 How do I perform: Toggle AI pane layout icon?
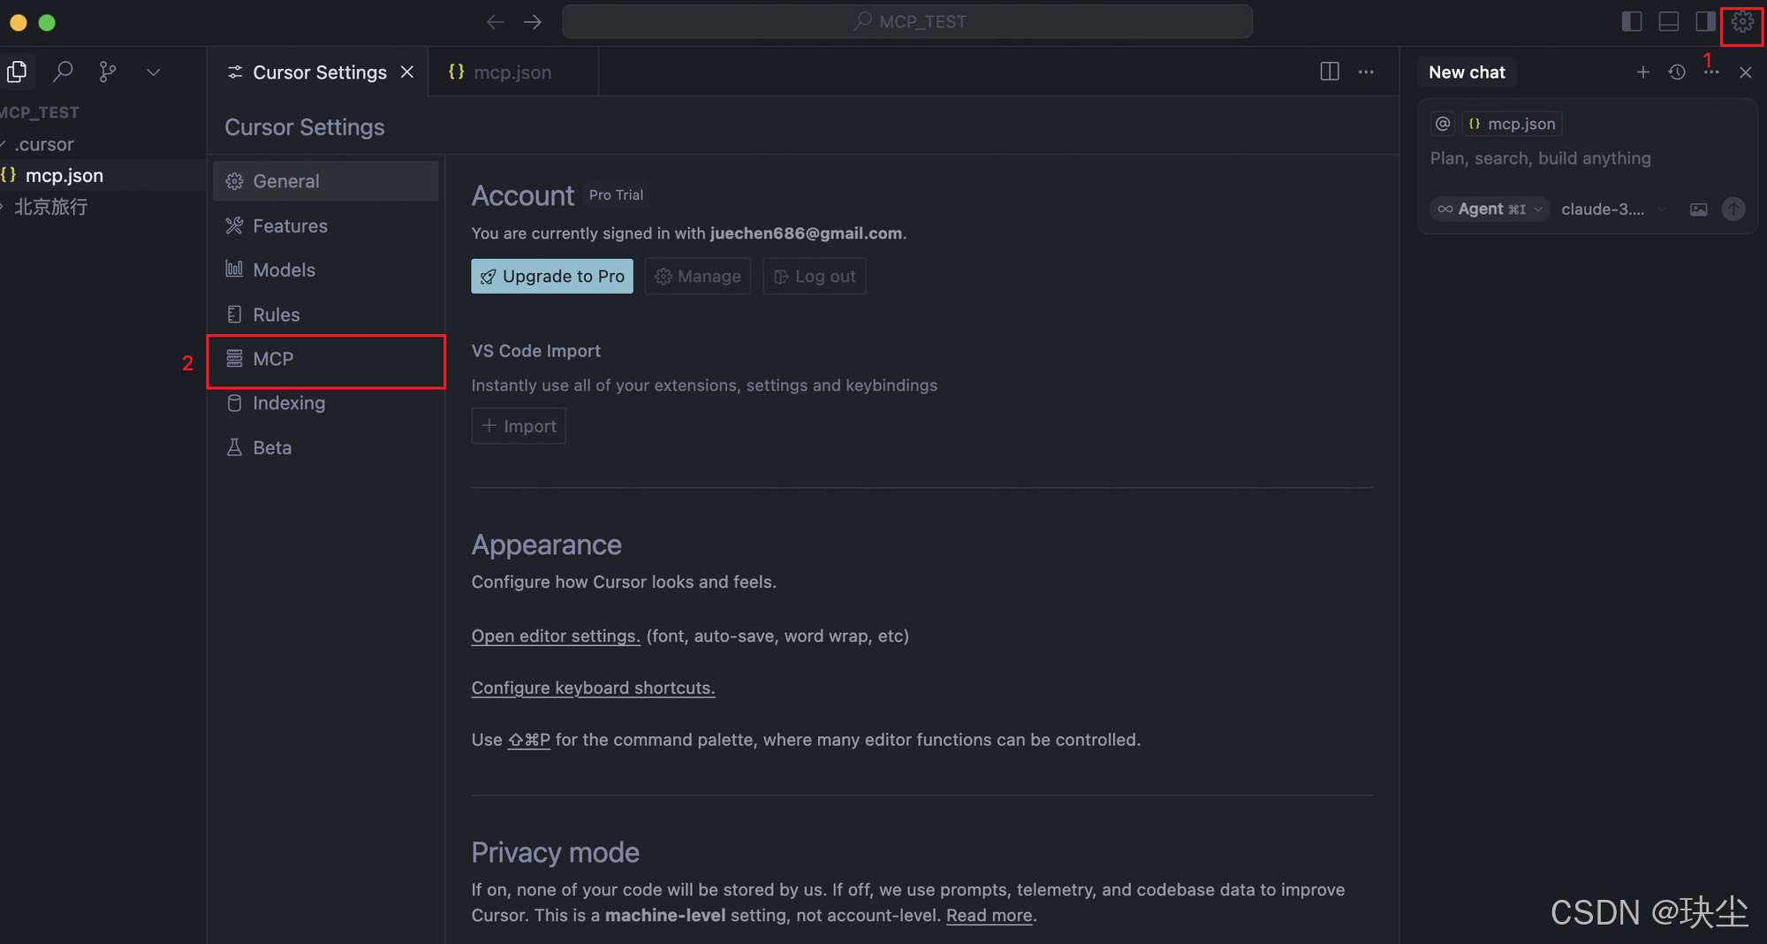tap(1705, 22)
